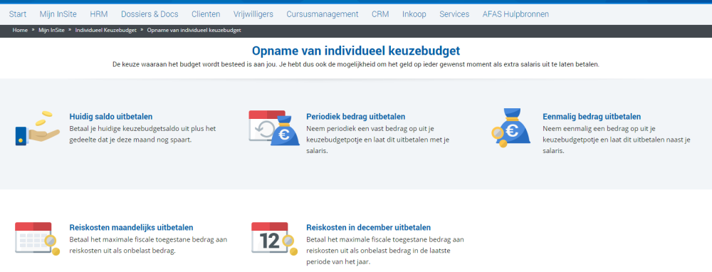The width and height of the screenshot is (712, 272).
Task: Click the hand with coins icon
Action: (37, 128)
